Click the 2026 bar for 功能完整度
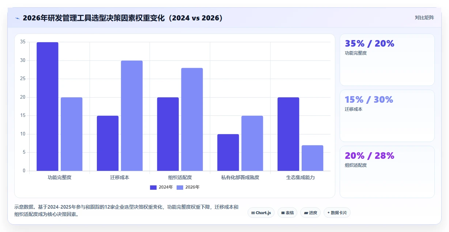The image size is (449, 232). pos(72,134)
